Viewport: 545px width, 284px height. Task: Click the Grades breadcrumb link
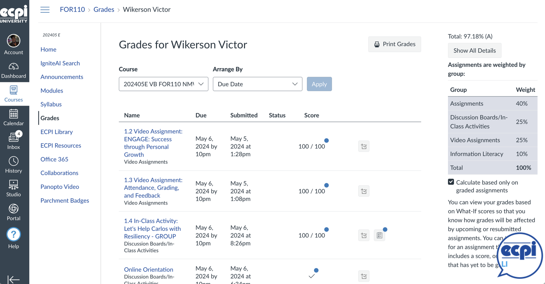104,10
